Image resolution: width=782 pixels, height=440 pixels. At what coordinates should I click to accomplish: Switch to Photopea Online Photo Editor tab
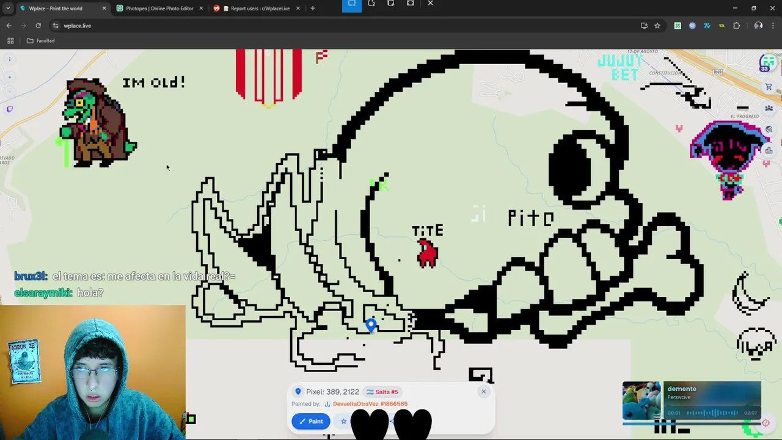click(x=159, y=9)
